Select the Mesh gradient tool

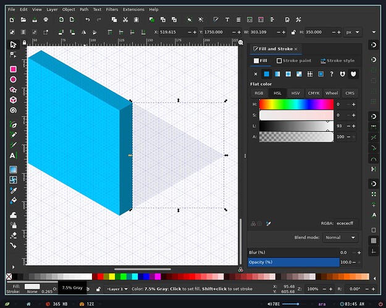pyautogui.click(x=14, y=180)
